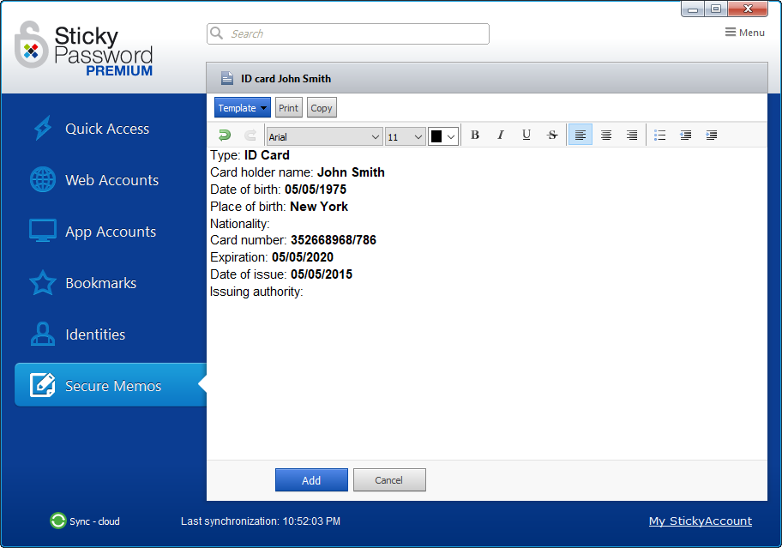Click the 'ID card John Smith' memo title
The width and height of the screenshot is (782, 548).
point(286,79)
